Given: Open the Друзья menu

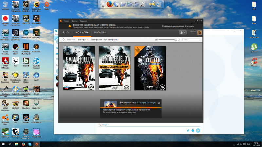Looking at the screenshot, I should click(x=74, y=21).
